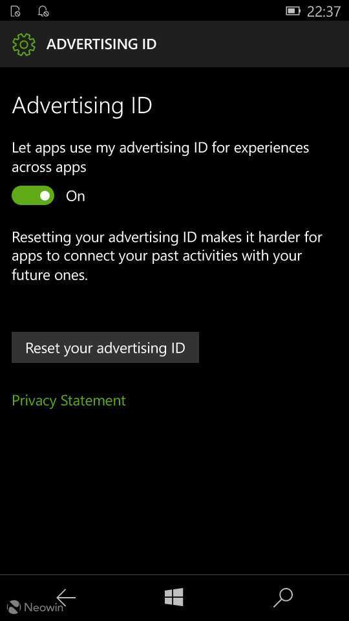Tap the green Settings gear icon
The image size is (349, 621).
coord(24,45)
